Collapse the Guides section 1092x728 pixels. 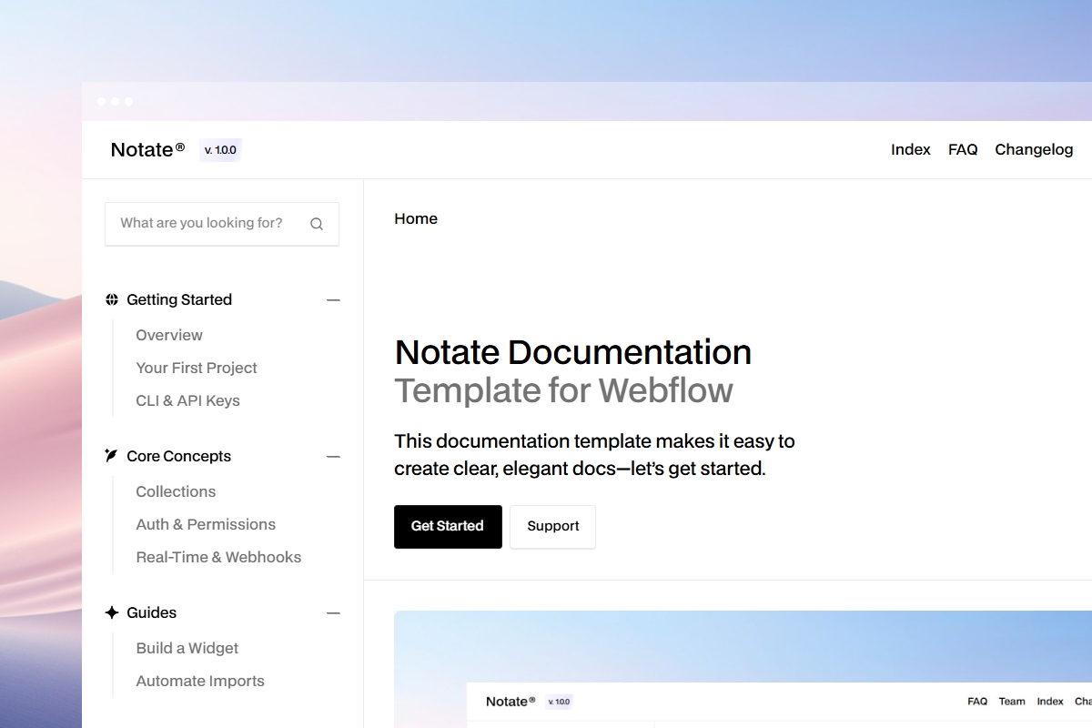333,612
